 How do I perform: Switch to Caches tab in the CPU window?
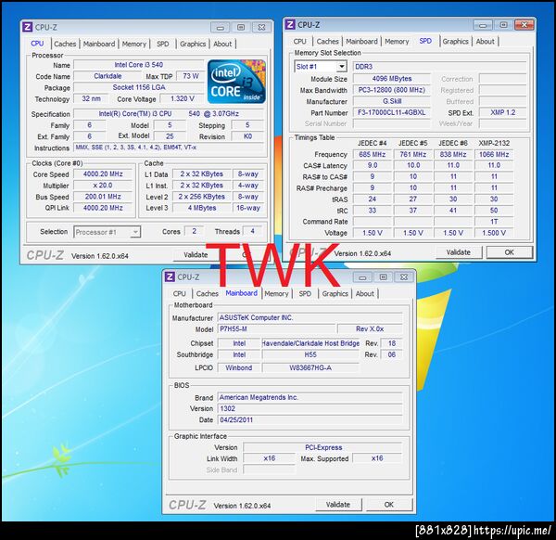(x=65, y=44)
